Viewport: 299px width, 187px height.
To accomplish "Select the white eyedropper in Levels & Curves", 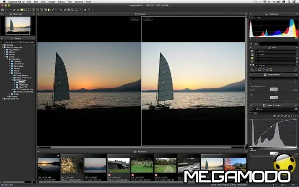I will tap(285, 116).
